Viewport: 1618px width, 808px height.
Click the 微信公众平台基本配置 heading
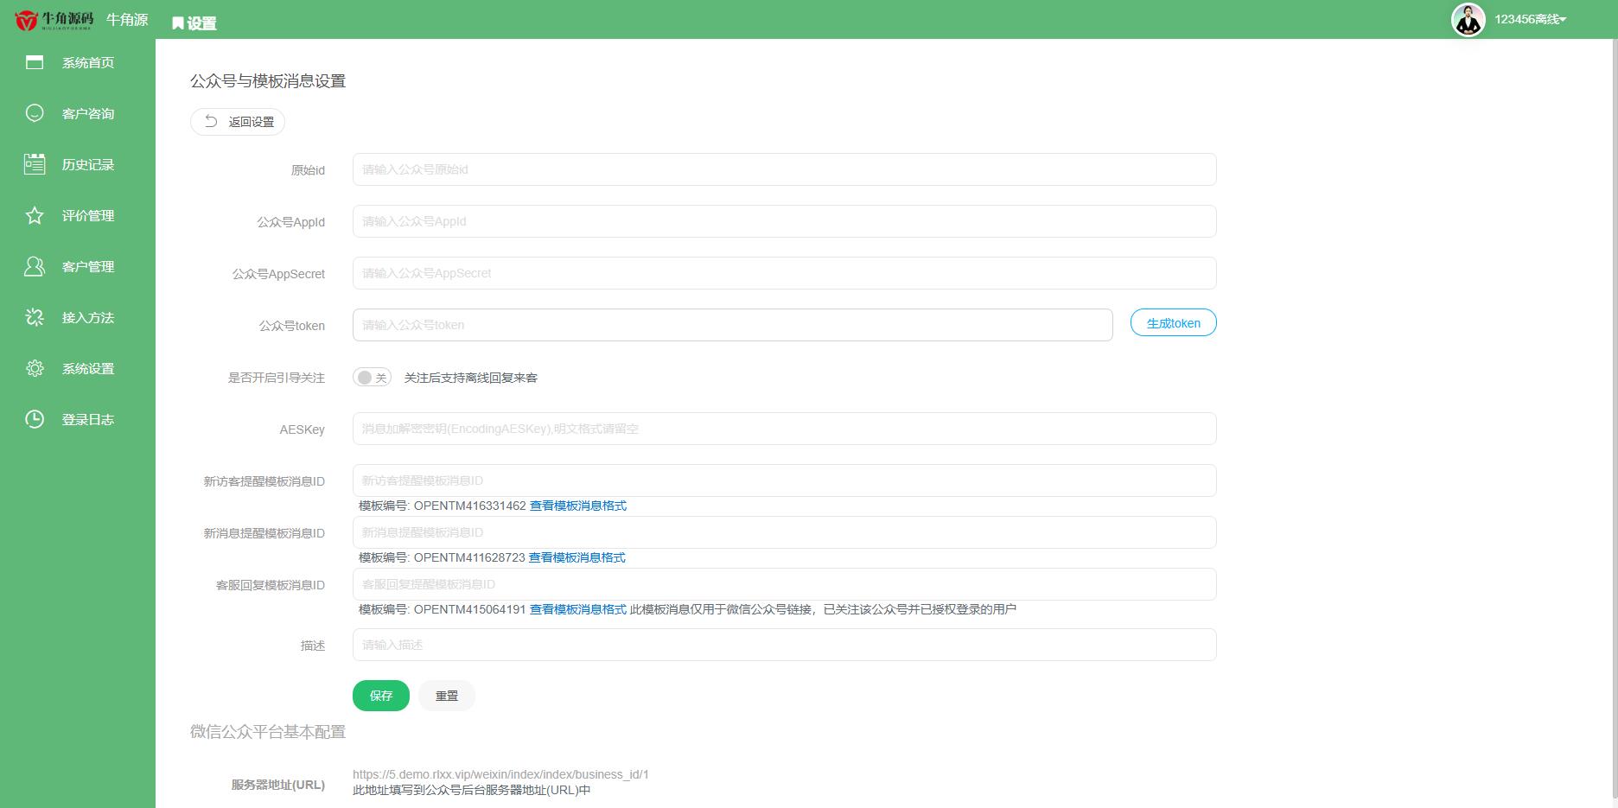click(x=268, y=732)
